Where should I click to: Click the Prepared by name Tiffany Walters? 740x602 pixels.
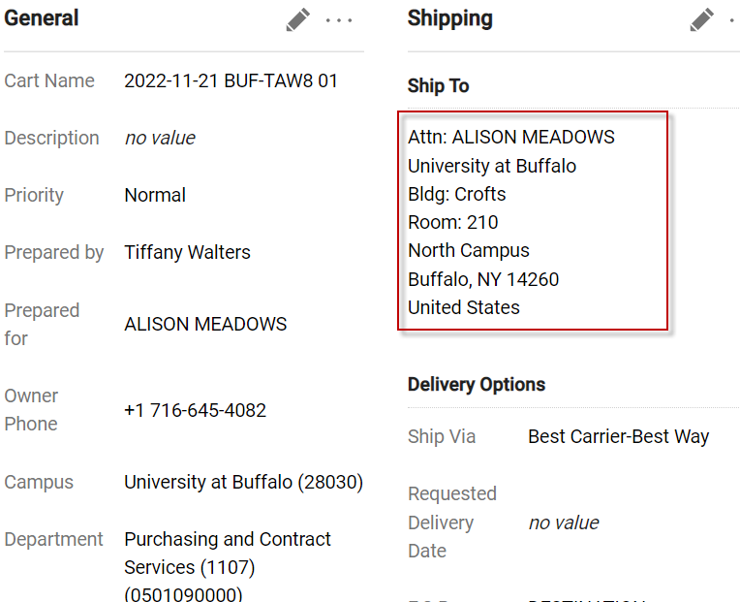coord(187,252)
